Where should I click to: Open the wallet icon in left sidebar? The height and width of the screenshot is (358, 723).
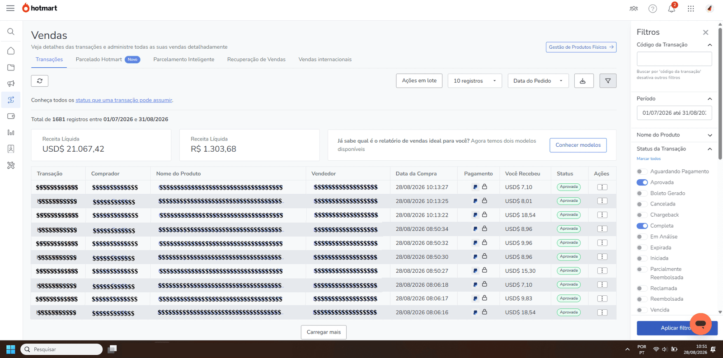point(11,116)
